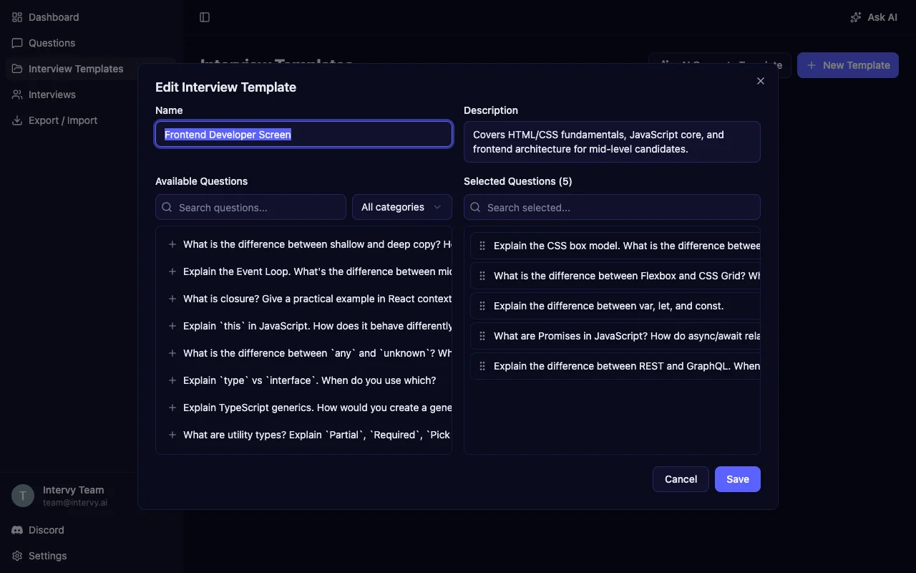Add "What is closure?" question via its plus icon
This screenshot has height=573, width=916.
(x=172, y=299)
